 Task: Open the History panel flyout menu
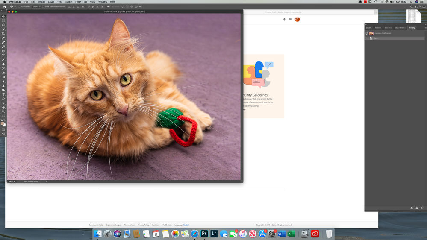coord(425,27)
